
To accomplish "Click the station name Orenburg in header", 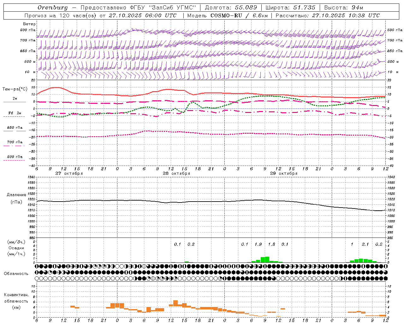I will coord(52,8).
